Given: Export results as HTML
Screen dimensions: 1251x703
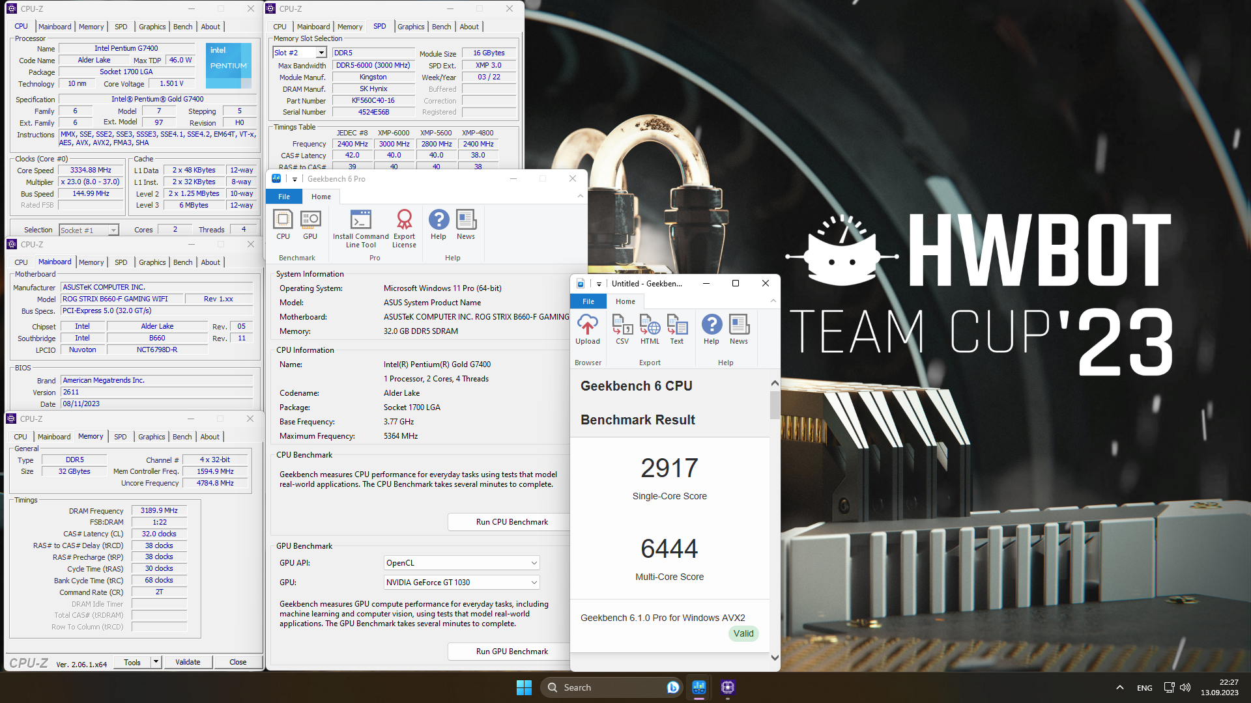Looking at the screenshot, I should point(650,329).
